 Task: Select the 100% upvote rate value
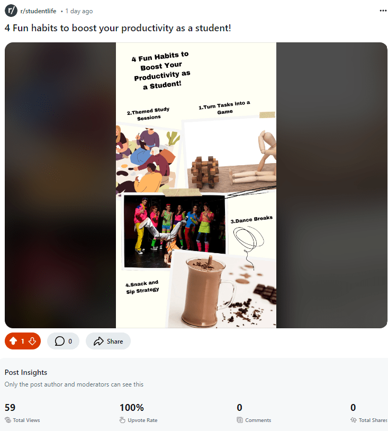[132, 408]
